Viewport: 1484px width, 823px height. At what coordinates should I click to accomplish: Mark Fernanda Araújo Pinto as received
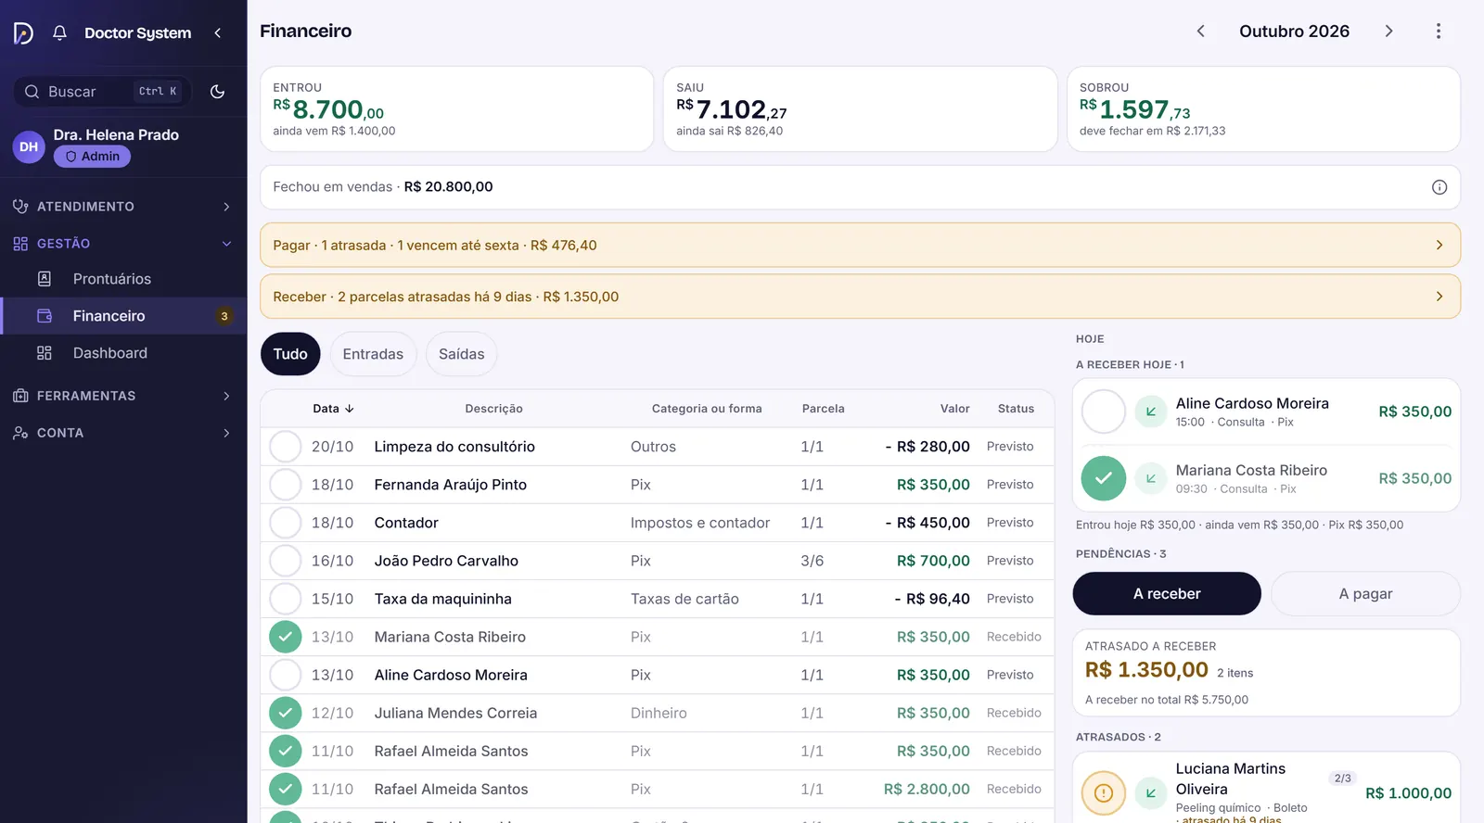(x=286, y=485)
